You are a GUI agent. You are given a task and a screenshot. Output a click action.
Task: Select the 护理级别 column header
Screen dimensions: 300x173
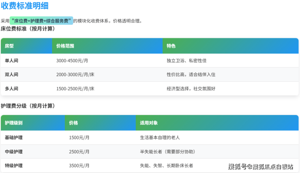click(x=14, y=123)
